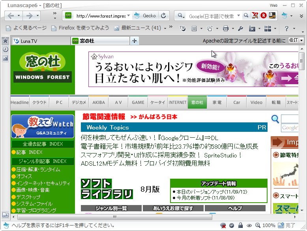Screen dimensions: 307x231
Task: Click the site search magnifier on page
Action: [x=275, y=119]
